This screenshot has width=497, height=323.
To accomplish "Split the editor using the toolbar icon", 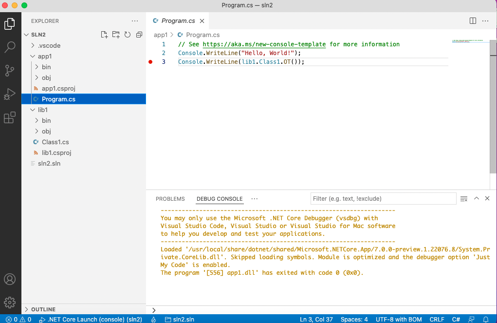I will (x=472, y=20).
